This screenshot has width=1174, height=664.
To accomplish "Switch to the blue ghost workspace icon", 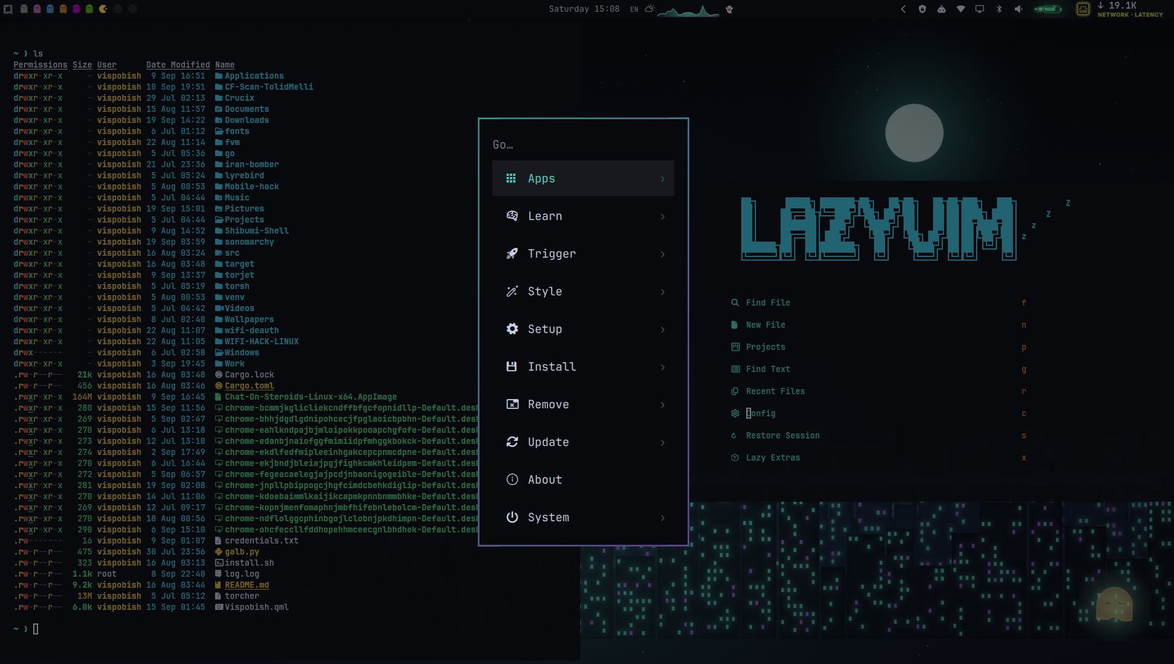I will pos(50,9).
